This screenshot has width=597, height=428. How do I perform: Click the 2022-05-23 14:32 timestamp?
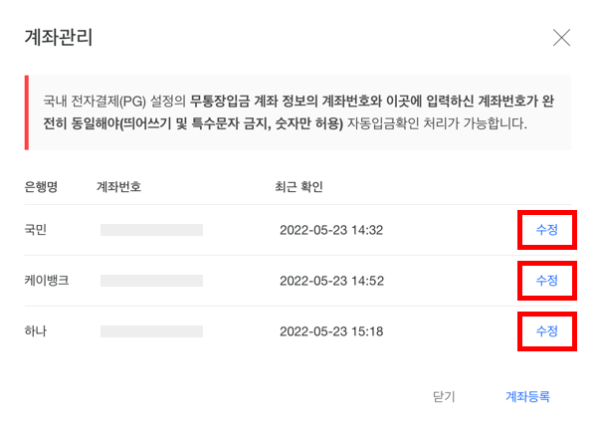pos(331,230)
